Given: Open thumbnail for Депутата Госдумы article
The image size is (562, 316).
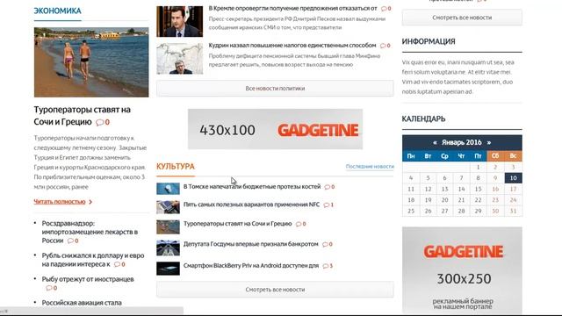Looking at the screenshot, I should [x=168, y=248].
